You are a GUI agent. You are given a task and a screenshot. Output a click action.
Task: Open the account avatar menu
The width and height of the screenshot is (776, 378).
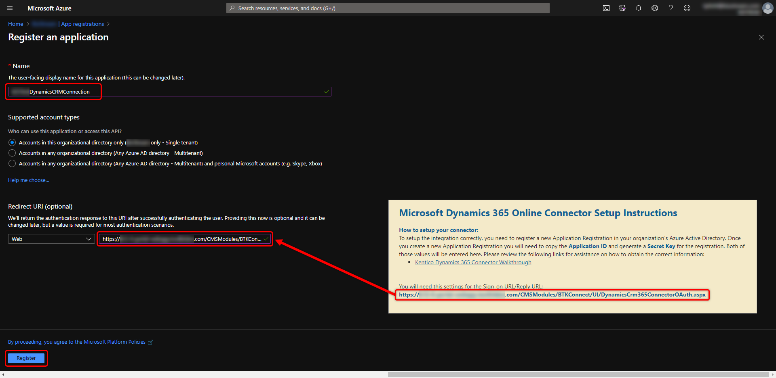coord(768,8)
